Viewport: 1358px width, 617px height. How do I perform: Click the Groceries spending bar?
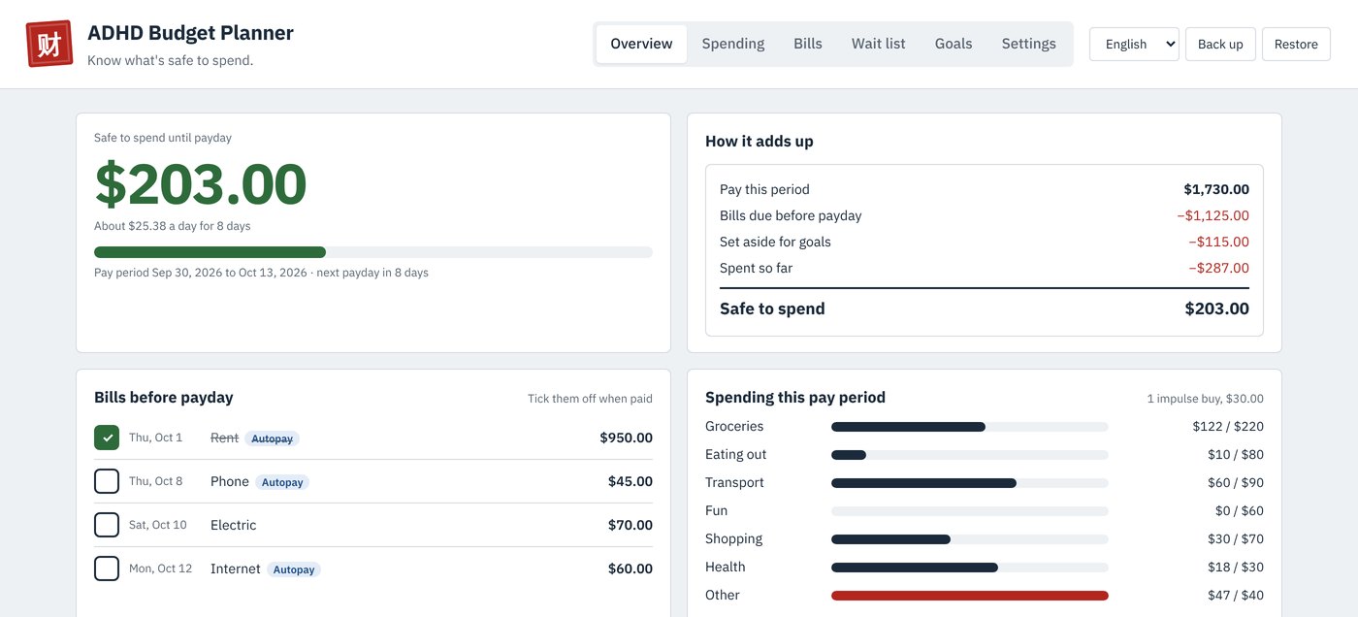coord(970,427)
